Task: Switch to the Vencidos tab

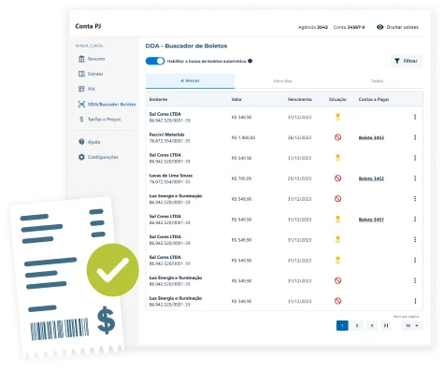Action: 283,81
